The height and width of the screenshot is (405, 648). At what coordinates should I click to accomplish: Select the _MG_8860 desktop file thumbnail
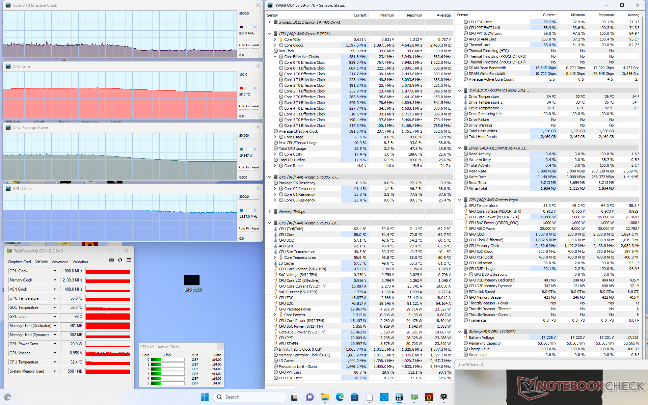tap(192, 280)
